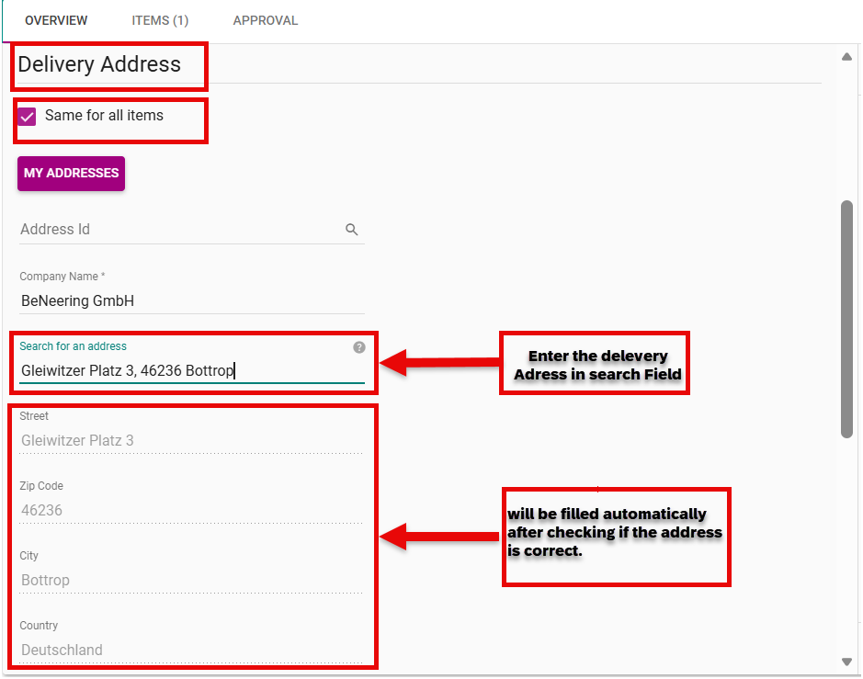
Task: Click the help question-mark icon
Action: pyautogui.click(x=358, y=347)
